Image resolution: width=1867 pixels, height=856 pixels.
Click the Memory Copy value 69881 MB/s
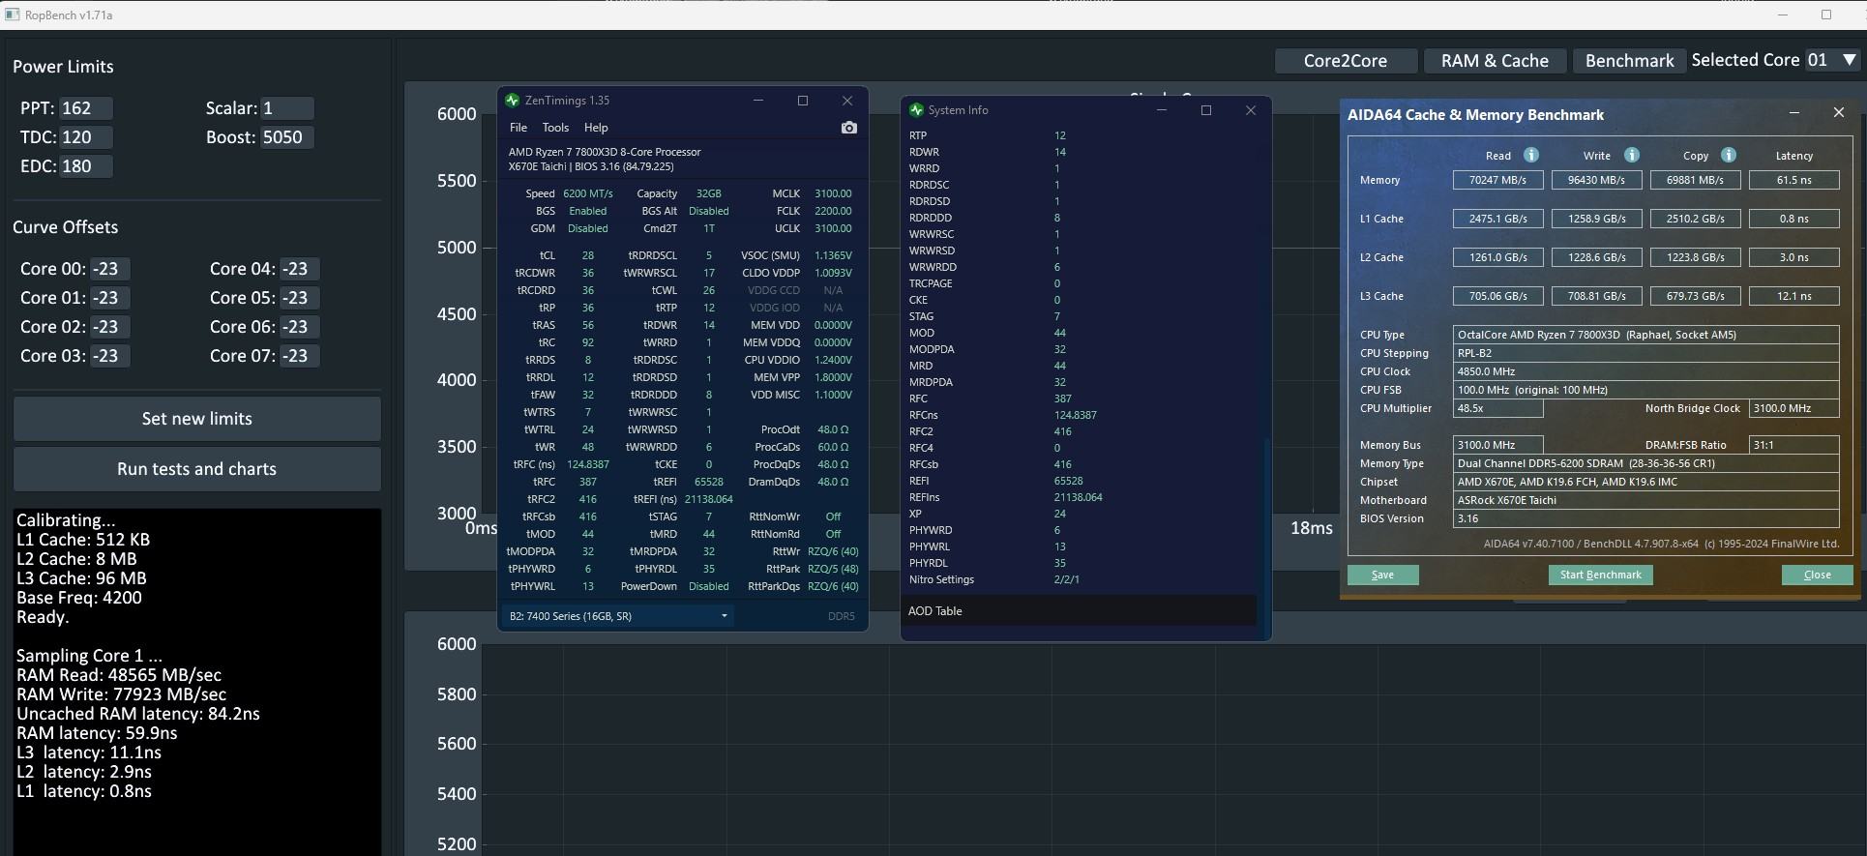[1695, 180]
